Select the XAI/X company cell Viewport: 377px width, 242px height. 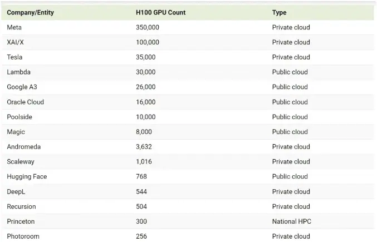click(x=15, y=42)
